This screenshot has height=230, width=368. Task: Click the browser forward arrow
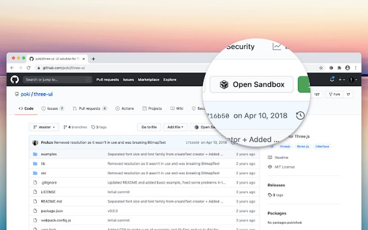pos(21,68)
